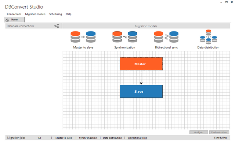This screenshot has height=153, width=235.
Task: Open Scheduling link in bottom bar
Action: [220, 138]
